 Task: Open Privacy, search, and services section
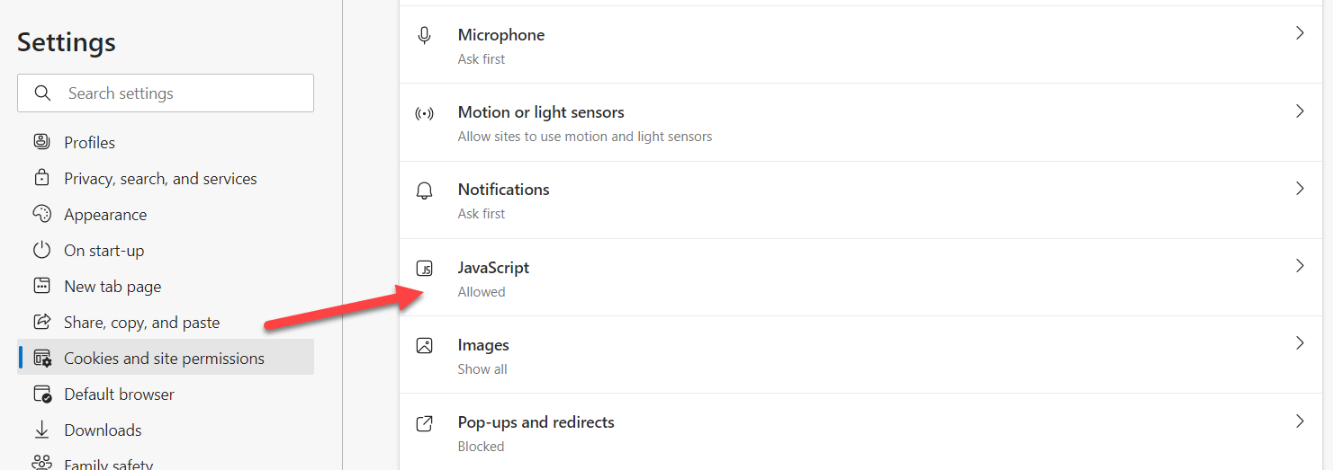point(160,179)
